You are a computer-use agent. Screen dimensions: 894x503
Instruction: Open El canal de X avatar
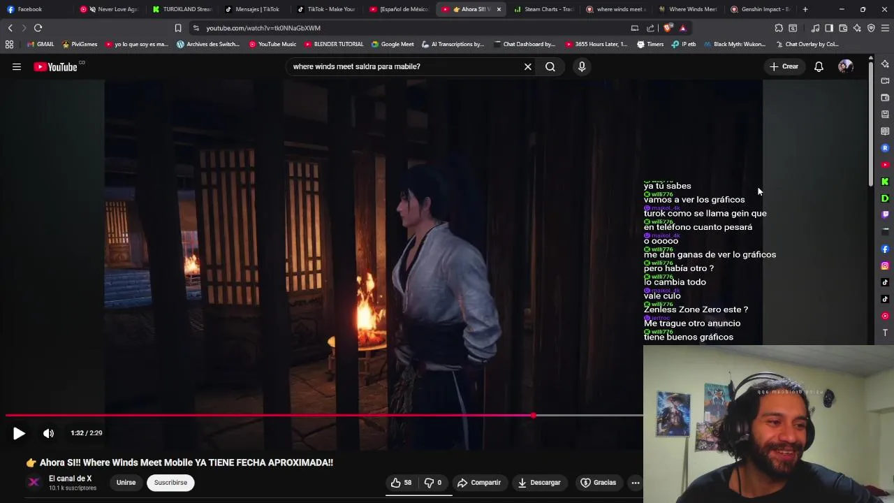(x=34, y=483)
